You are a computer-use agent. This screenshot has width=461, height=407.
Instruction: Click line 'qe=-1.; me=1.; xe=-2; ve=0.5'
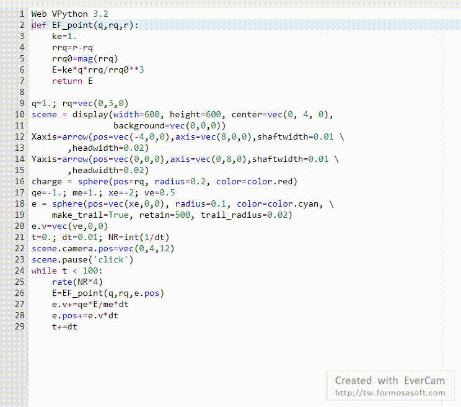(103, 193)
